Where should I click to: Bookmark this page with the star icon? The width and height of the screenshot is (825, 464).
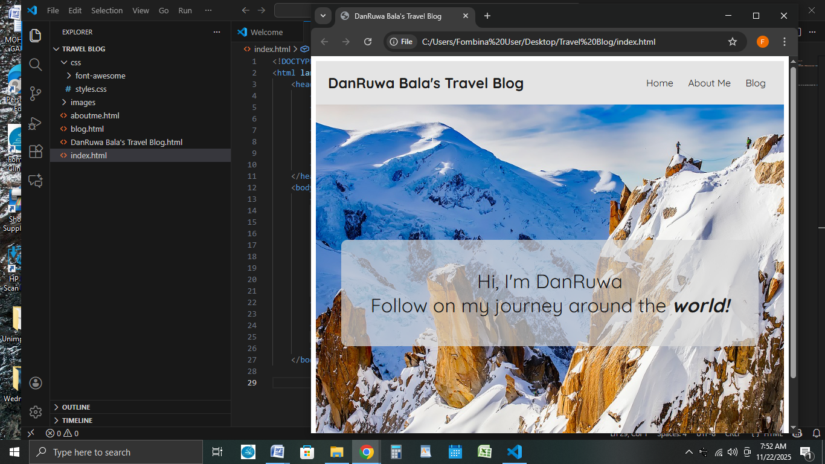coord(733,42)
